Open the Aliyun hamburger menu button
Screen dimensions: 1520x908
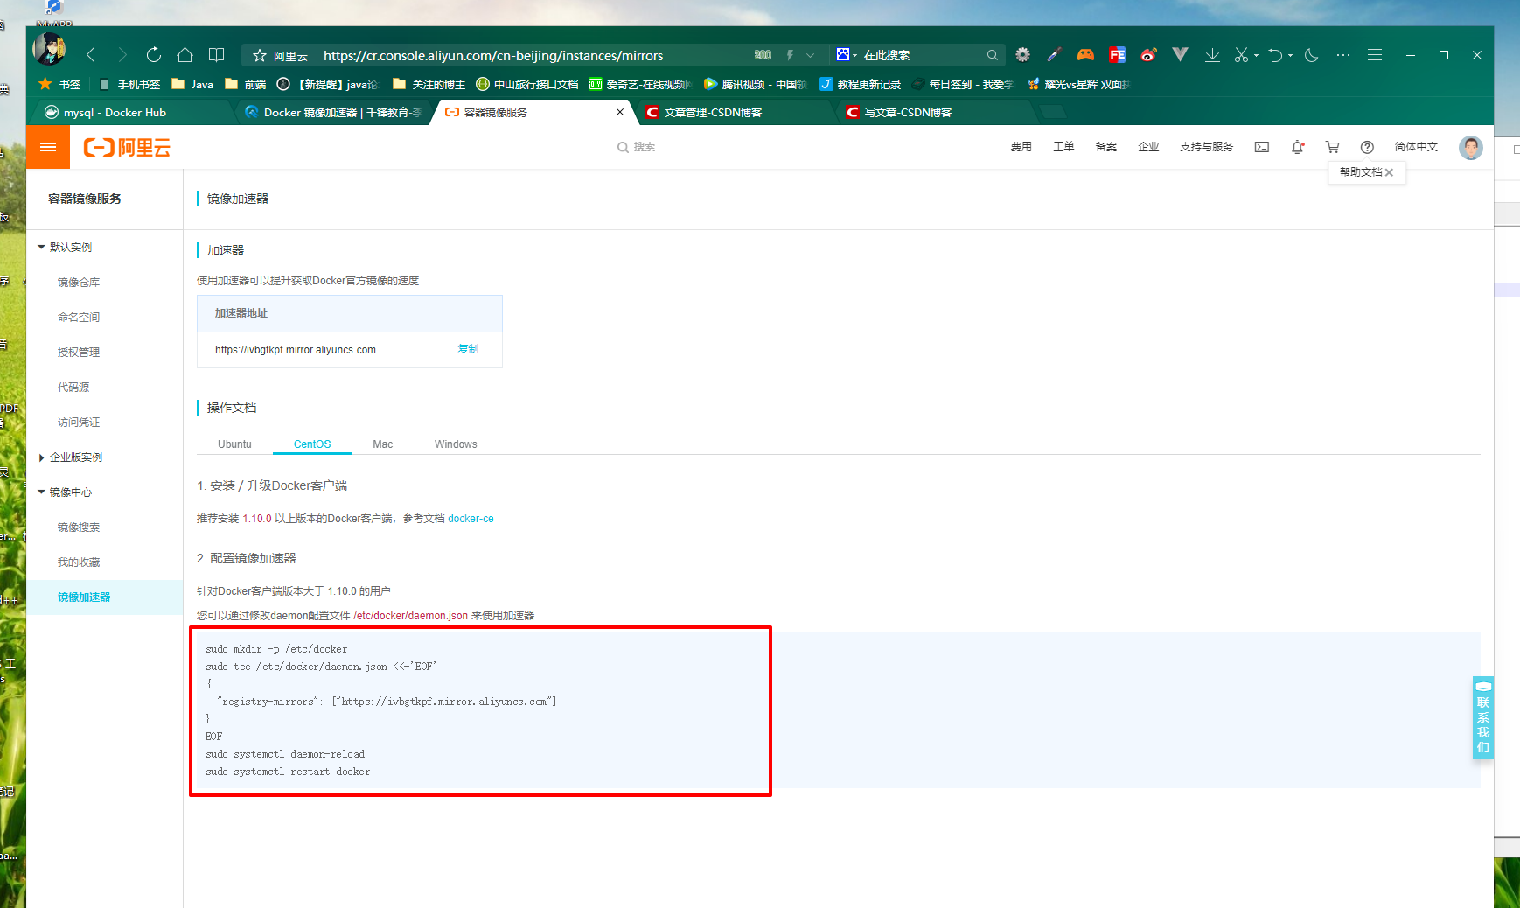click(48, 147)
